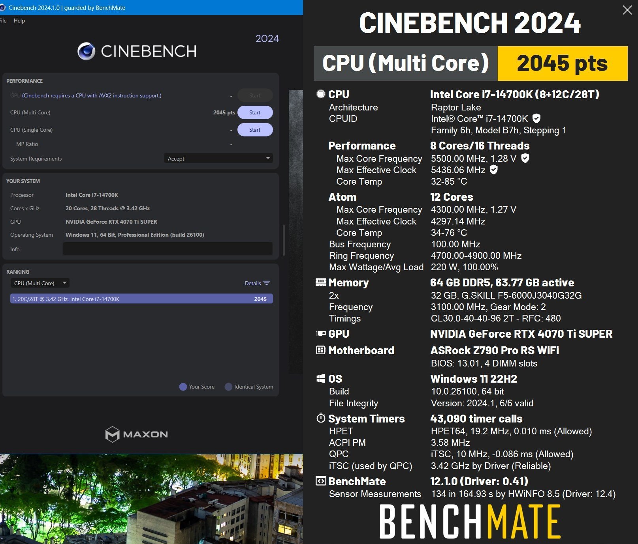This screenshot has height=544, width=638.
Task: Click verified shield beside CPUID Intel Core i7-14700K
Action: 536,118
